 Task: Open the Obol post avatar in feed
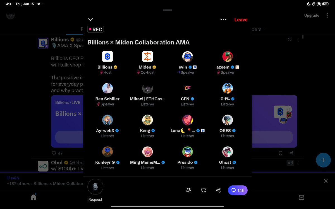tap(43, 166)
